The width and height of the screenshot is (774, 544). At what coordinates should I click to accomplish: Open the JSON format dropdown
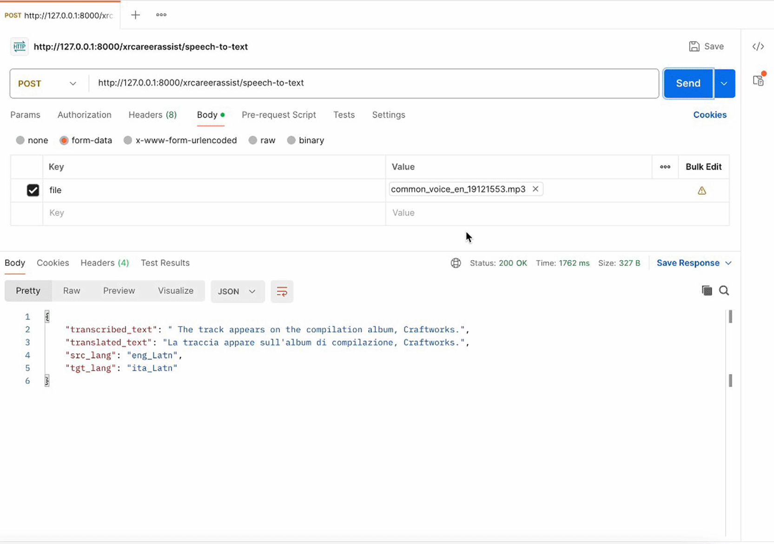click(238, 291)
